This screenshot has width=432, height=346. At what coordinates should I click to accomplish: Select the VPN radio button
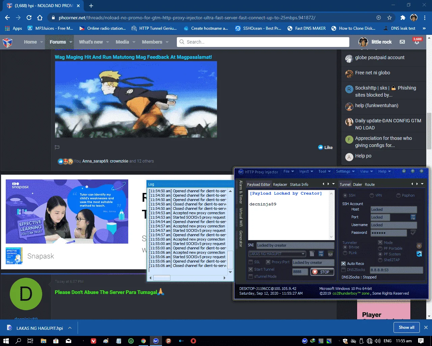(x=372, y=195)
